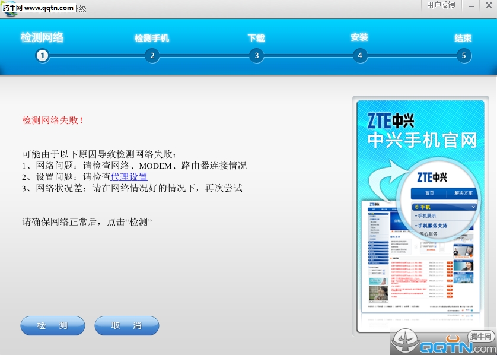
Task: Open the ZTE 中兴手机官网 banner
Action: point(420,215)
